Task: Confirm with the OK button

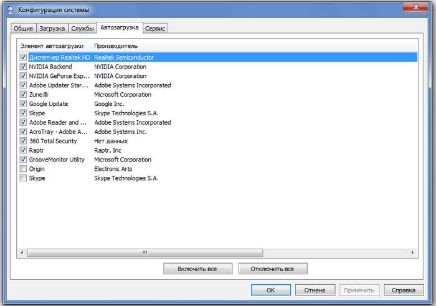Action: tap(270, 290)
